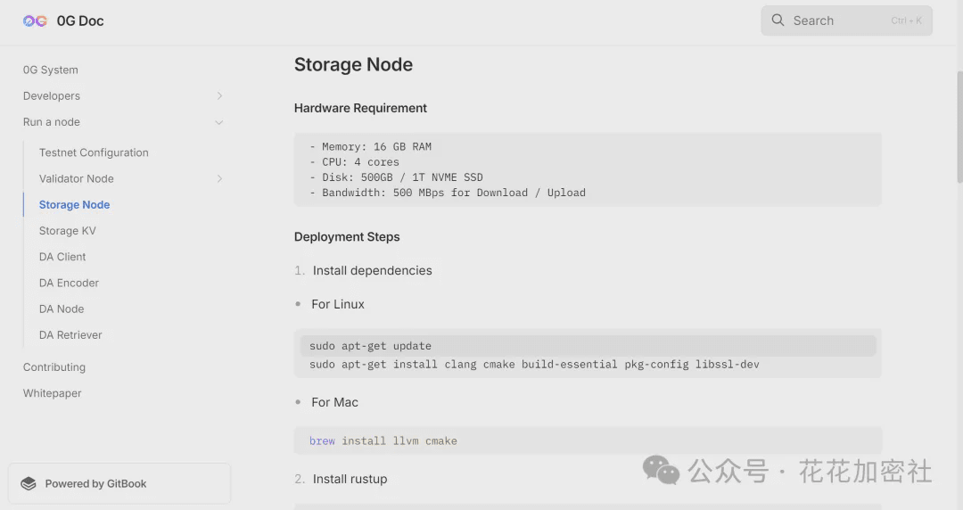The width and height of the screenshot is (963, 510).
Task: Go to Storage KV page
Action: click(x=67, y=231)
